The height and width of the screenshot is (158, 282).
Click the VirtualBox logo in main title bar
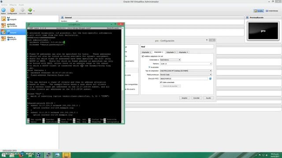[x=1, y=2]
